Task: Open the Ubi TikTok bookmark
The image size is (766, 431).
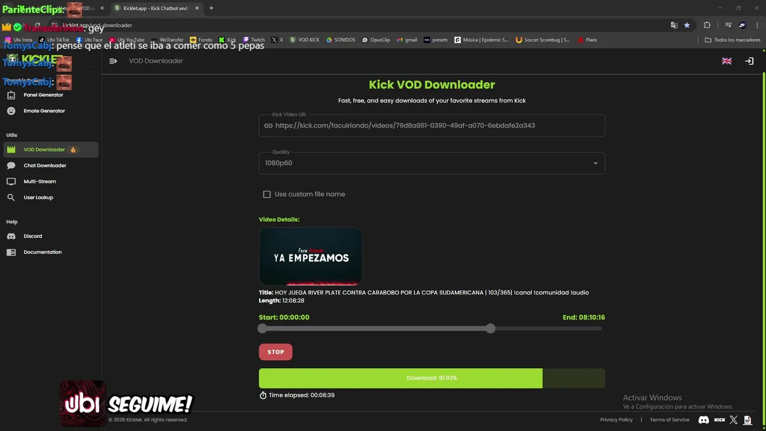Action: click(x=54, y=40)
